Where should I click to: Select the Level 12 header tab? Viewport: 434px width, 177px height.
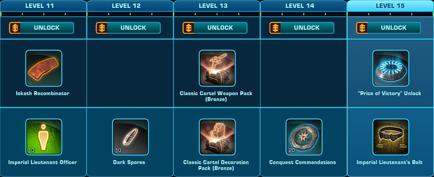point(130,6)
